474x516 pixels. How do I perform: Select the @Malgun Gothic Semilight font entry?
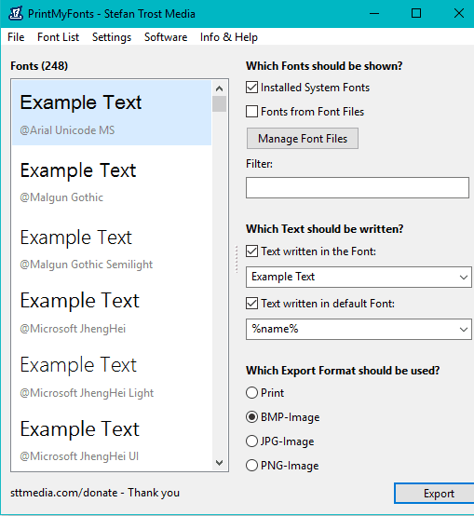[x=112, y=246]
